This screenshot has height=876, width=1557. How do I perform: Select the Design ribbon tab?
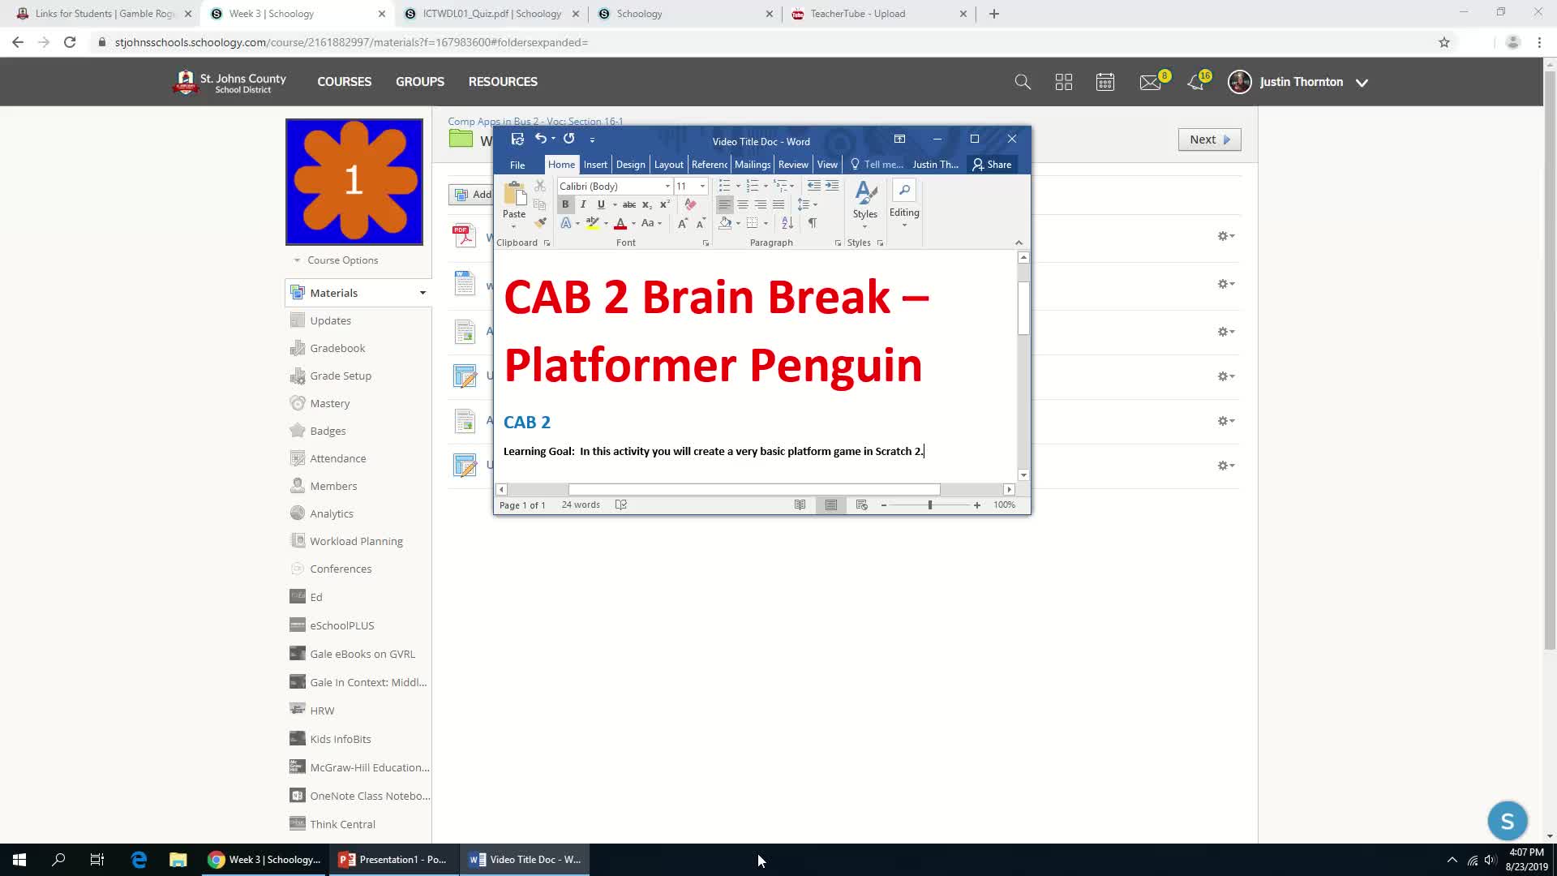click(631, 162)
